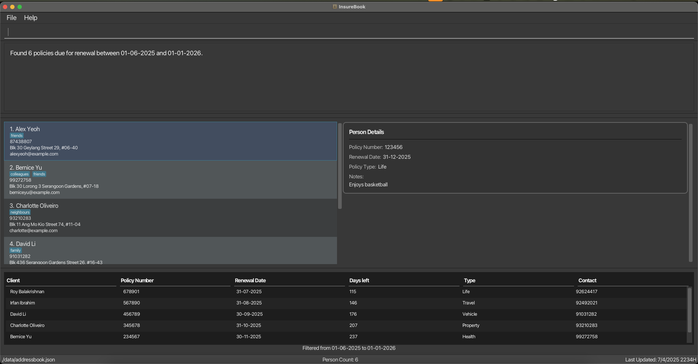Click the renewals table scrollbar
698x364 pixels.
pos(689,310)
